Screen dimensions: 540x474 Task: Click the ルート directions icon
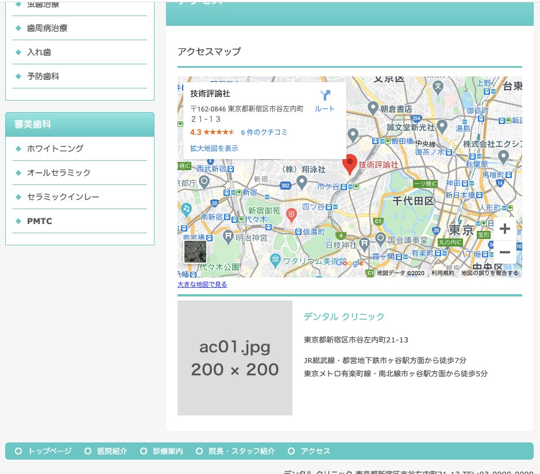[325, 95]
